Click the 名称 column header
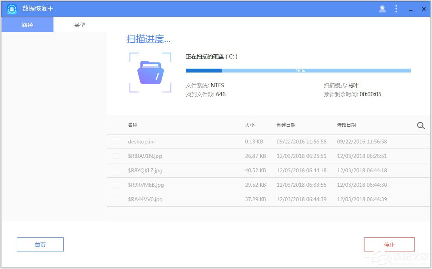432x269 pixels. (133, 125)
